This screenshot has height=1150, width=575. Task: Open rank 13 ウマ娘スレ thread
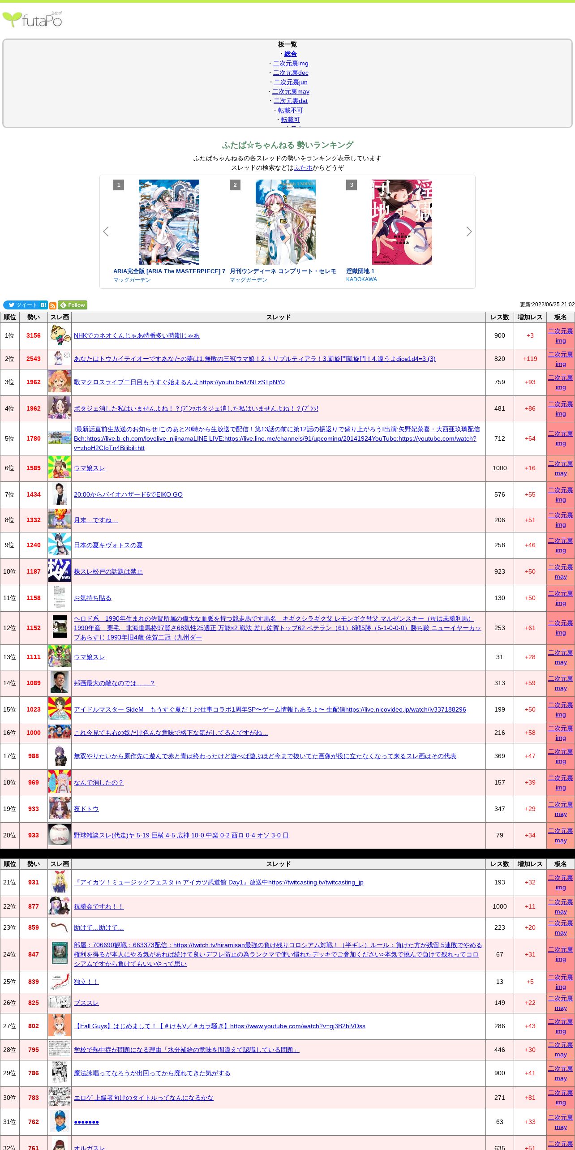(x=90, y=657)
